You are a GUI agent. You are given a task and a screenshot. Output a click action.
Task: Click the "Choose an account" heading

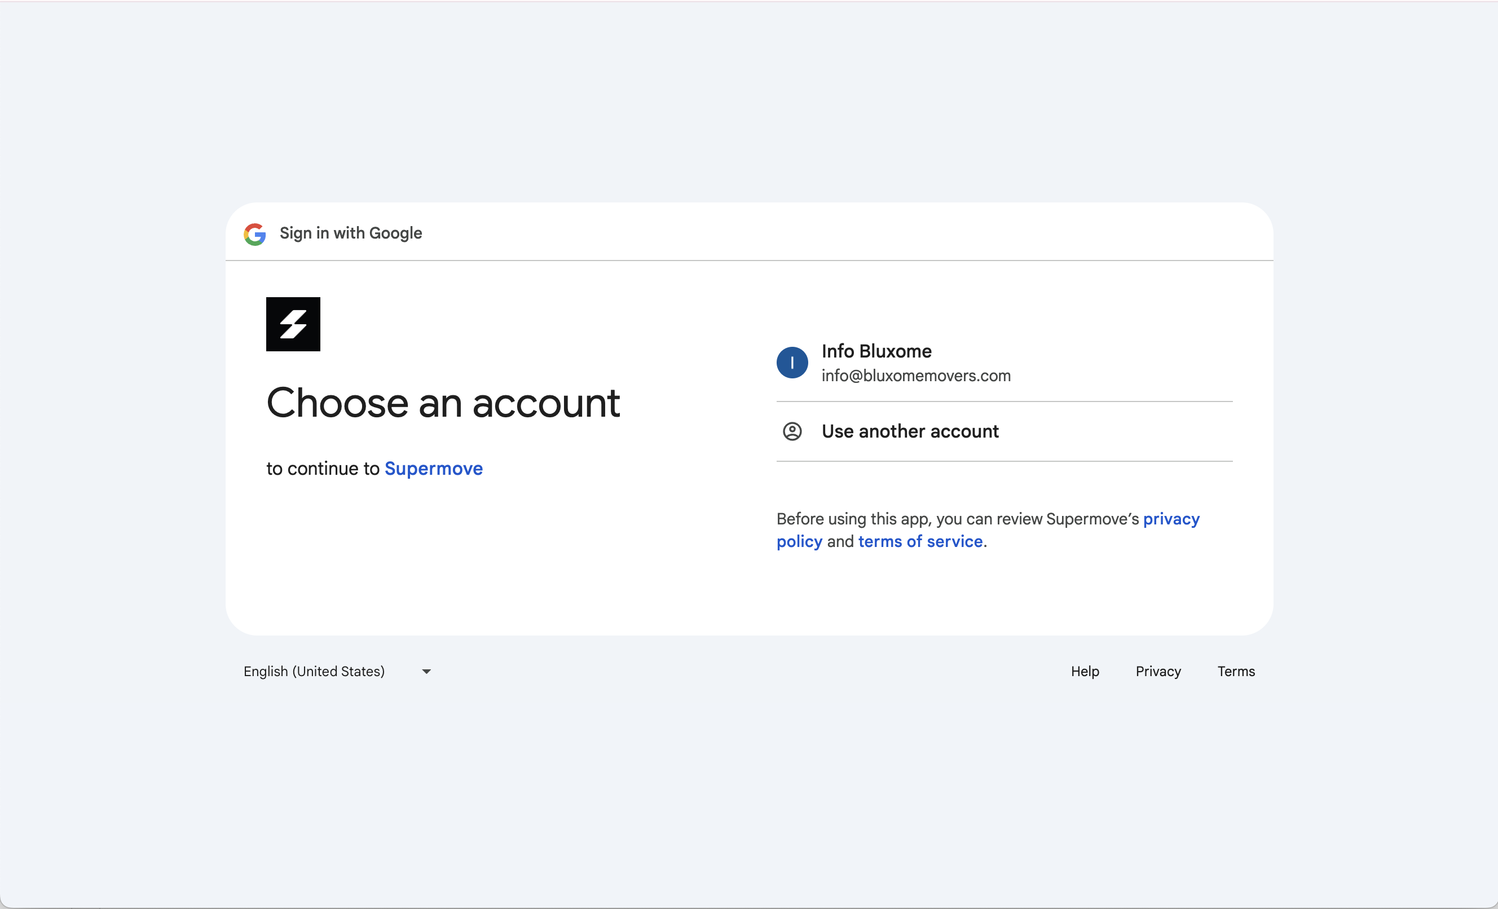(443, 403)
